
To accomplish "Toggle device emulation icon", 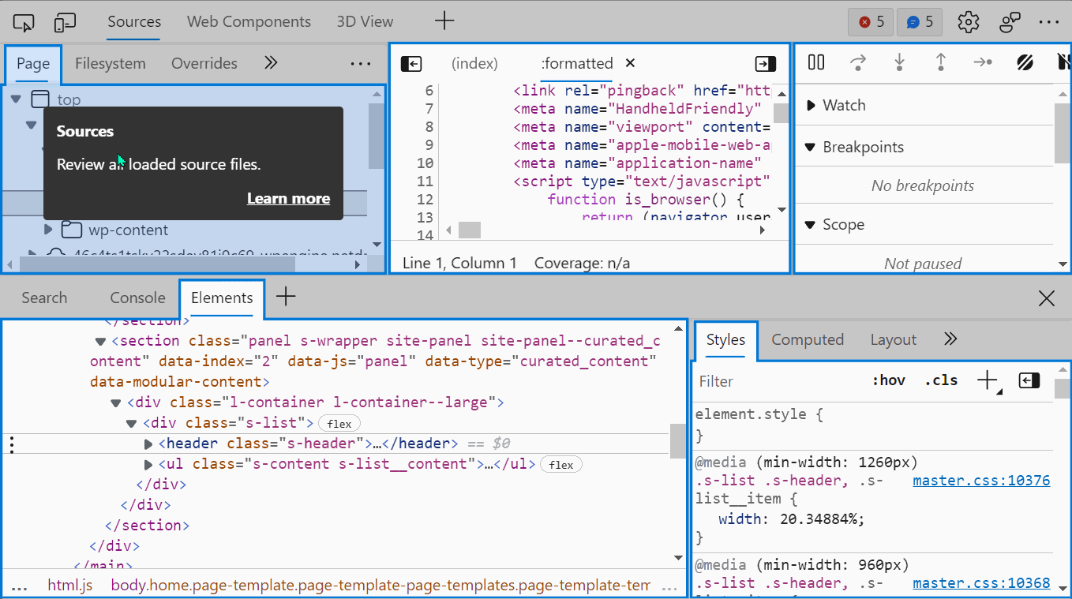I will pyautogui.click(x=66, y=22).
